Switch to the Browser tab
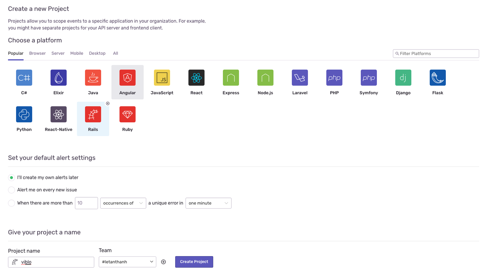The image size is (482, 271). (37, 53)
